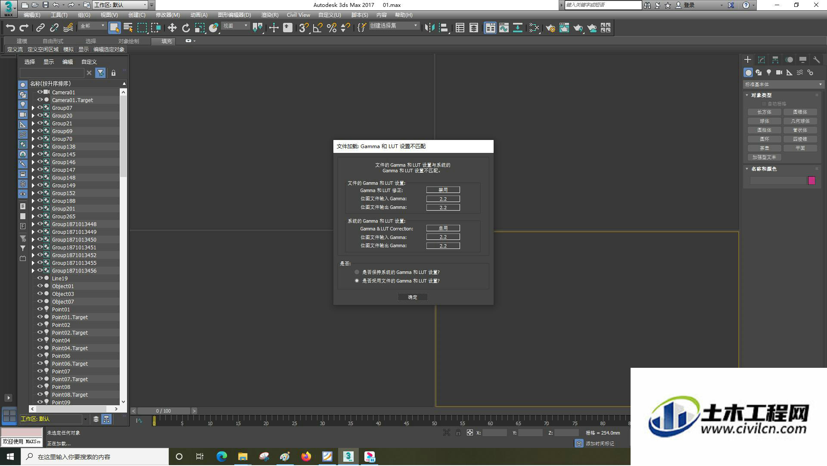Activate the Select Object tool

[x=114, y=28]
